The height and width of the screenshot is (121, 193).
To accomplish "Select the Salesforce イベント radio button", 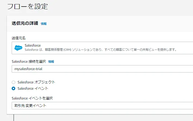I will [x=13, y=89].
